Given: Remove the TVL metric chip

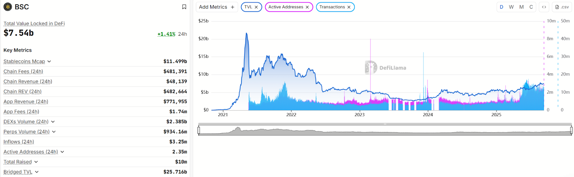Looking at the screenshot, I should (x=256, y=7).
